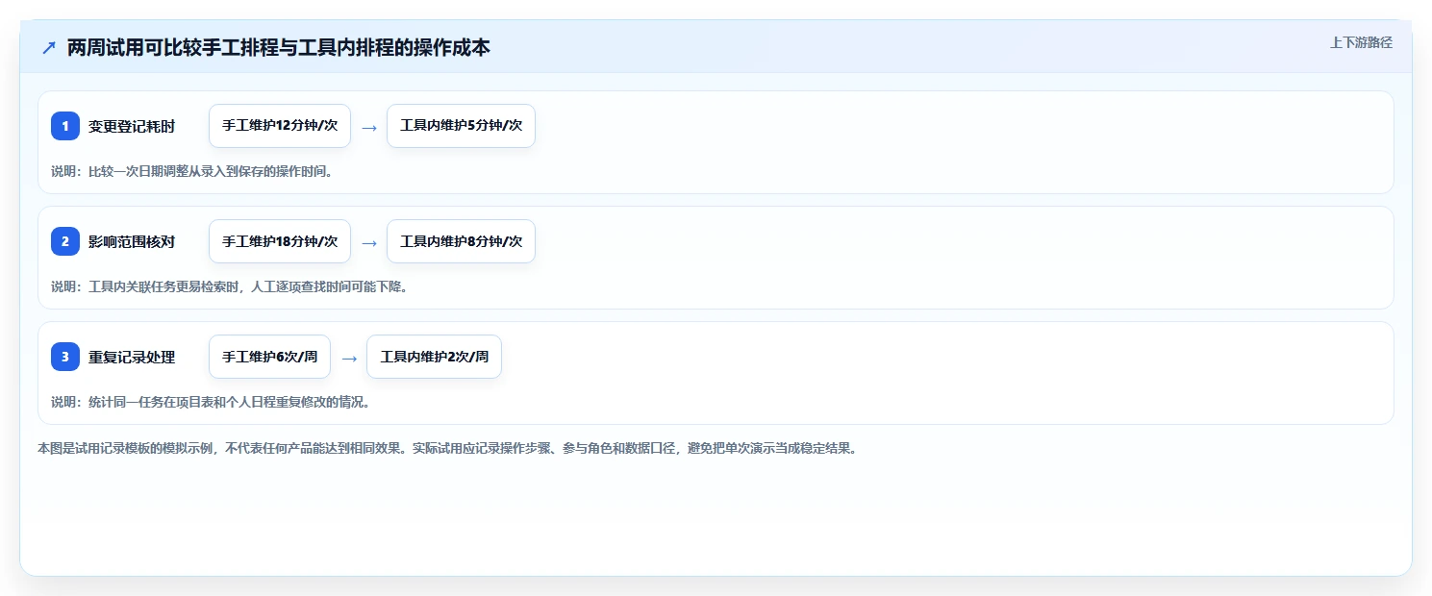Click the trend arrow icon beside the title
Image resolution: width=1432 pixels, height=596 pixels.
49,48
